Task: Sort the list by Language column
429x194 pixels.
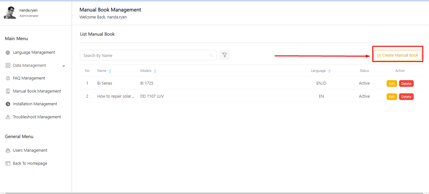Action: 329,71
